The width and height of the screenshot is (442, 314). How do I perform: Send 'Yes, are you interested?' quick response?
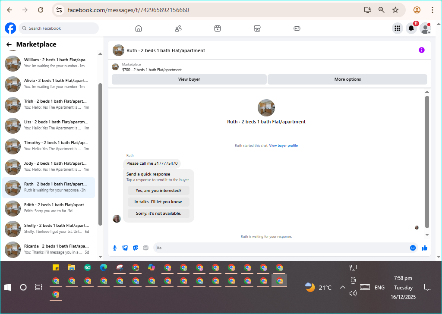tap(158, 190)
